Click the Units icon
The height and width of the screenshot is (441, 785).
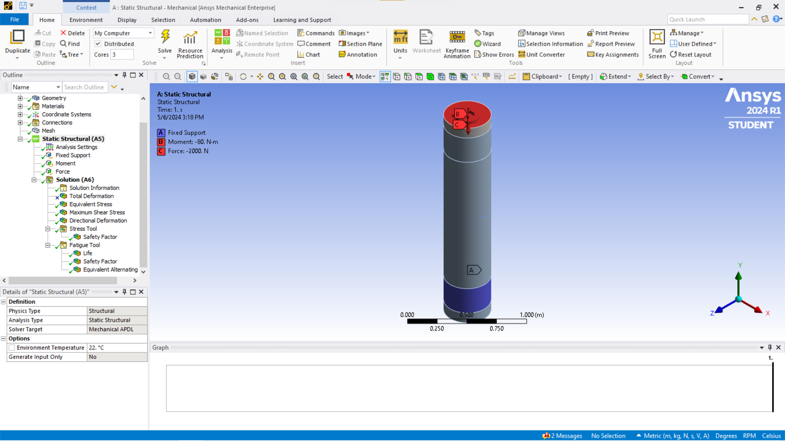tap(400, 38)
